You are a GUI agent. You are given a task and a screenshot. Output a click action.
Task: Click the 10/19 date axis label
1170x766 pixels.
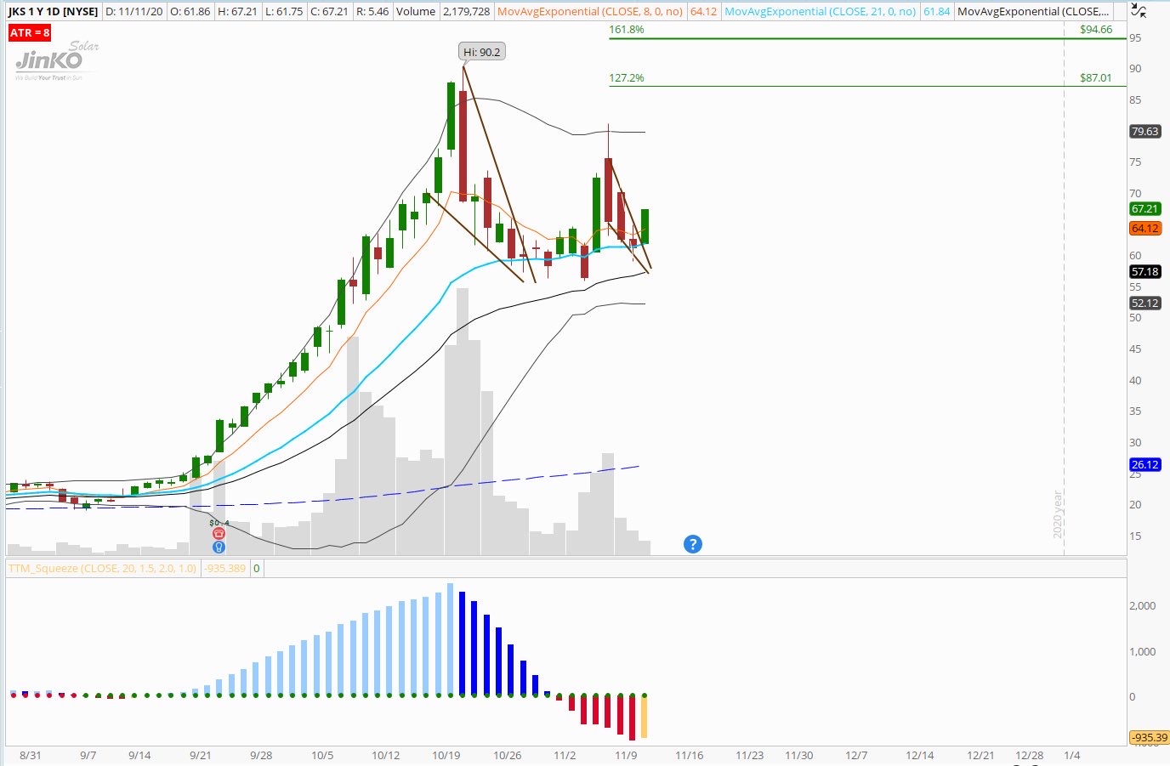446,755
